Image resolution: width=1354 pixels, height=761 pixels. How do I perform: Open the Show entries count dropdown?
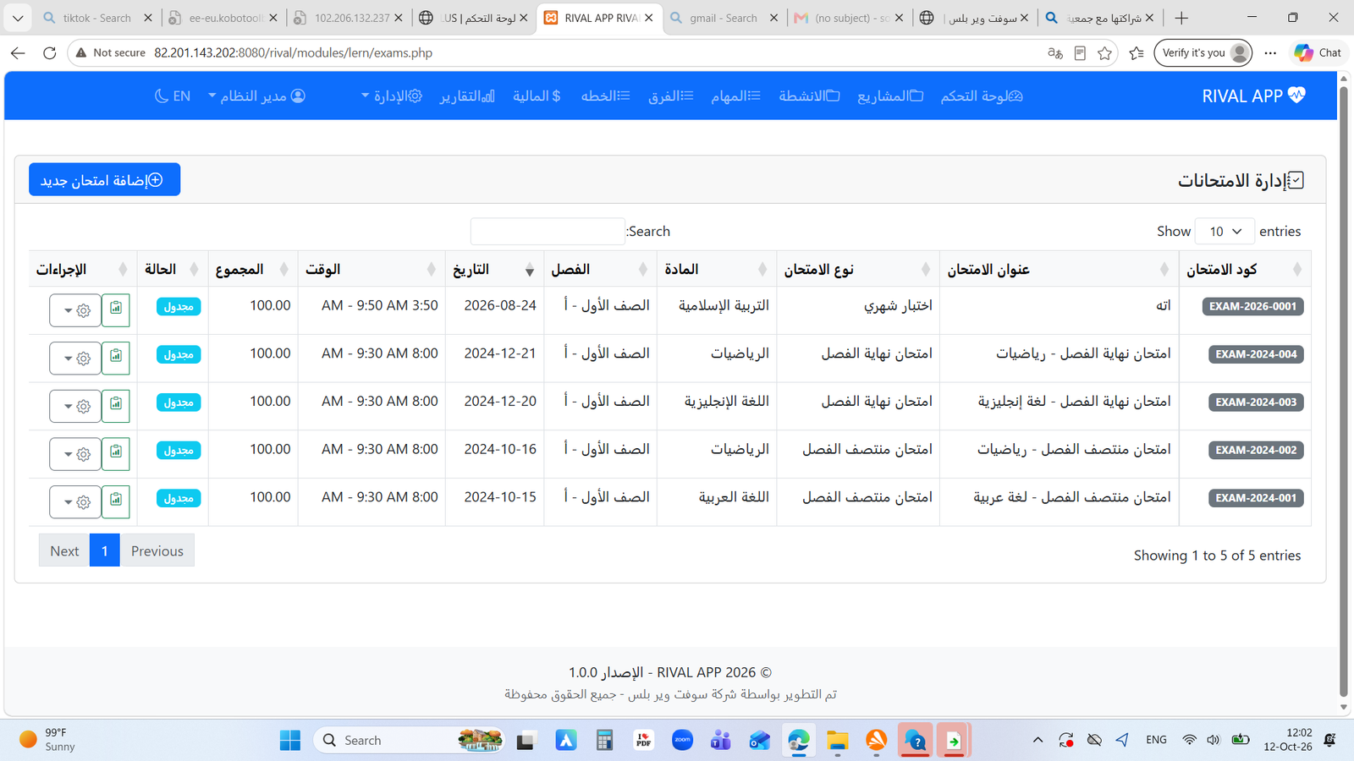pyautogui.click(x=1225, y=231)
